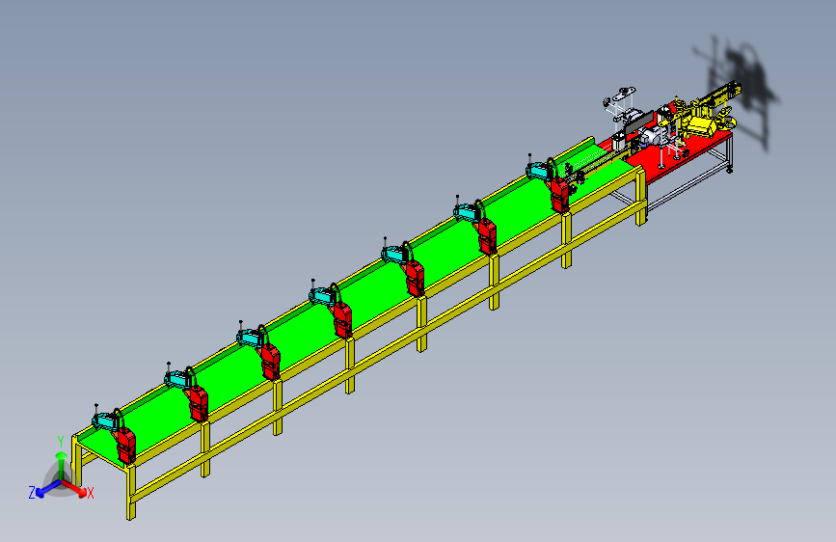Click the red X axis of the orientation triad

(x=76, y=488)
